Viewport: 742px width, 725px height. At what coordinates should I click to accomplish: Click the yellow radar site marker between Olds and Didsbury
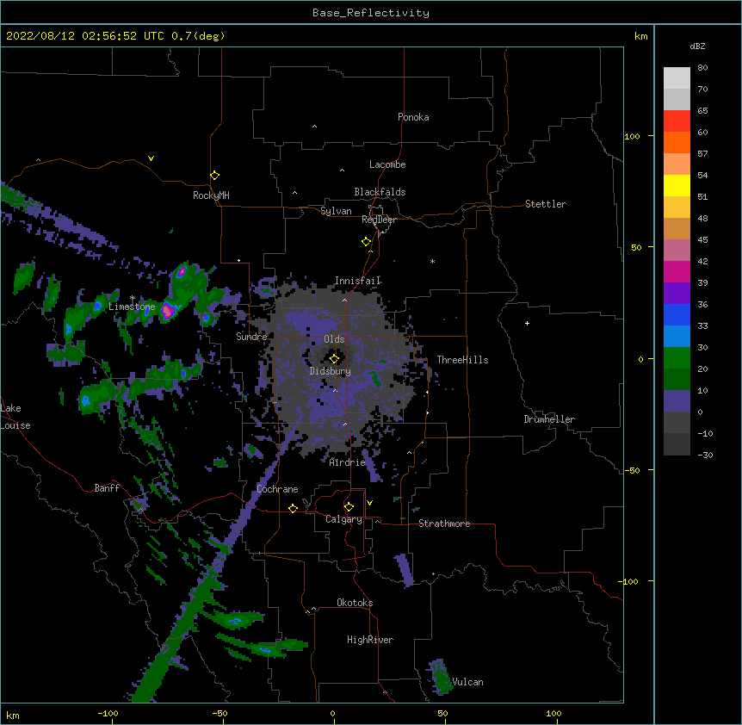(x=334, y=358)
